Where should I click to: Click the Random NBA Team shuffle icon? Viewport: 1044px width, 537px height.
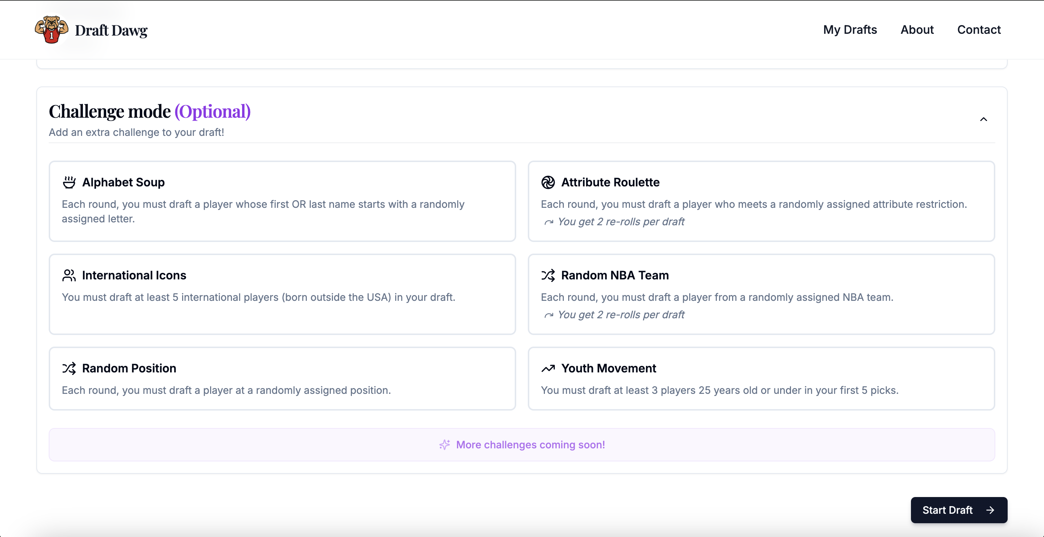[548, 275]
